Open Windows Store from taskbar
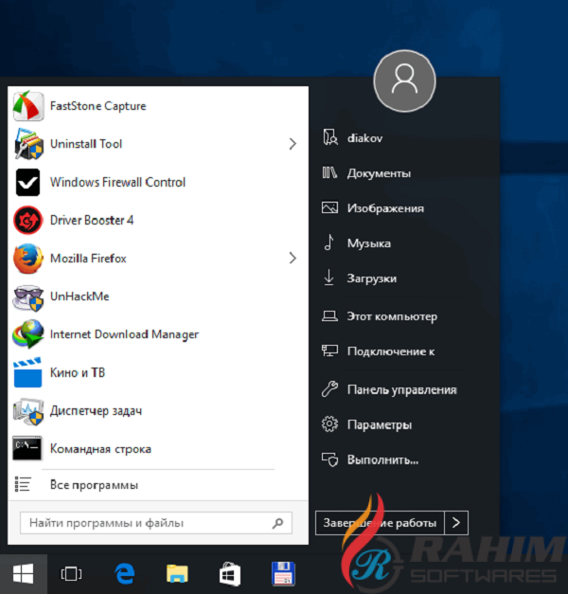The height and width of the screenshot is (594, 568). click(x=230, y=574)
